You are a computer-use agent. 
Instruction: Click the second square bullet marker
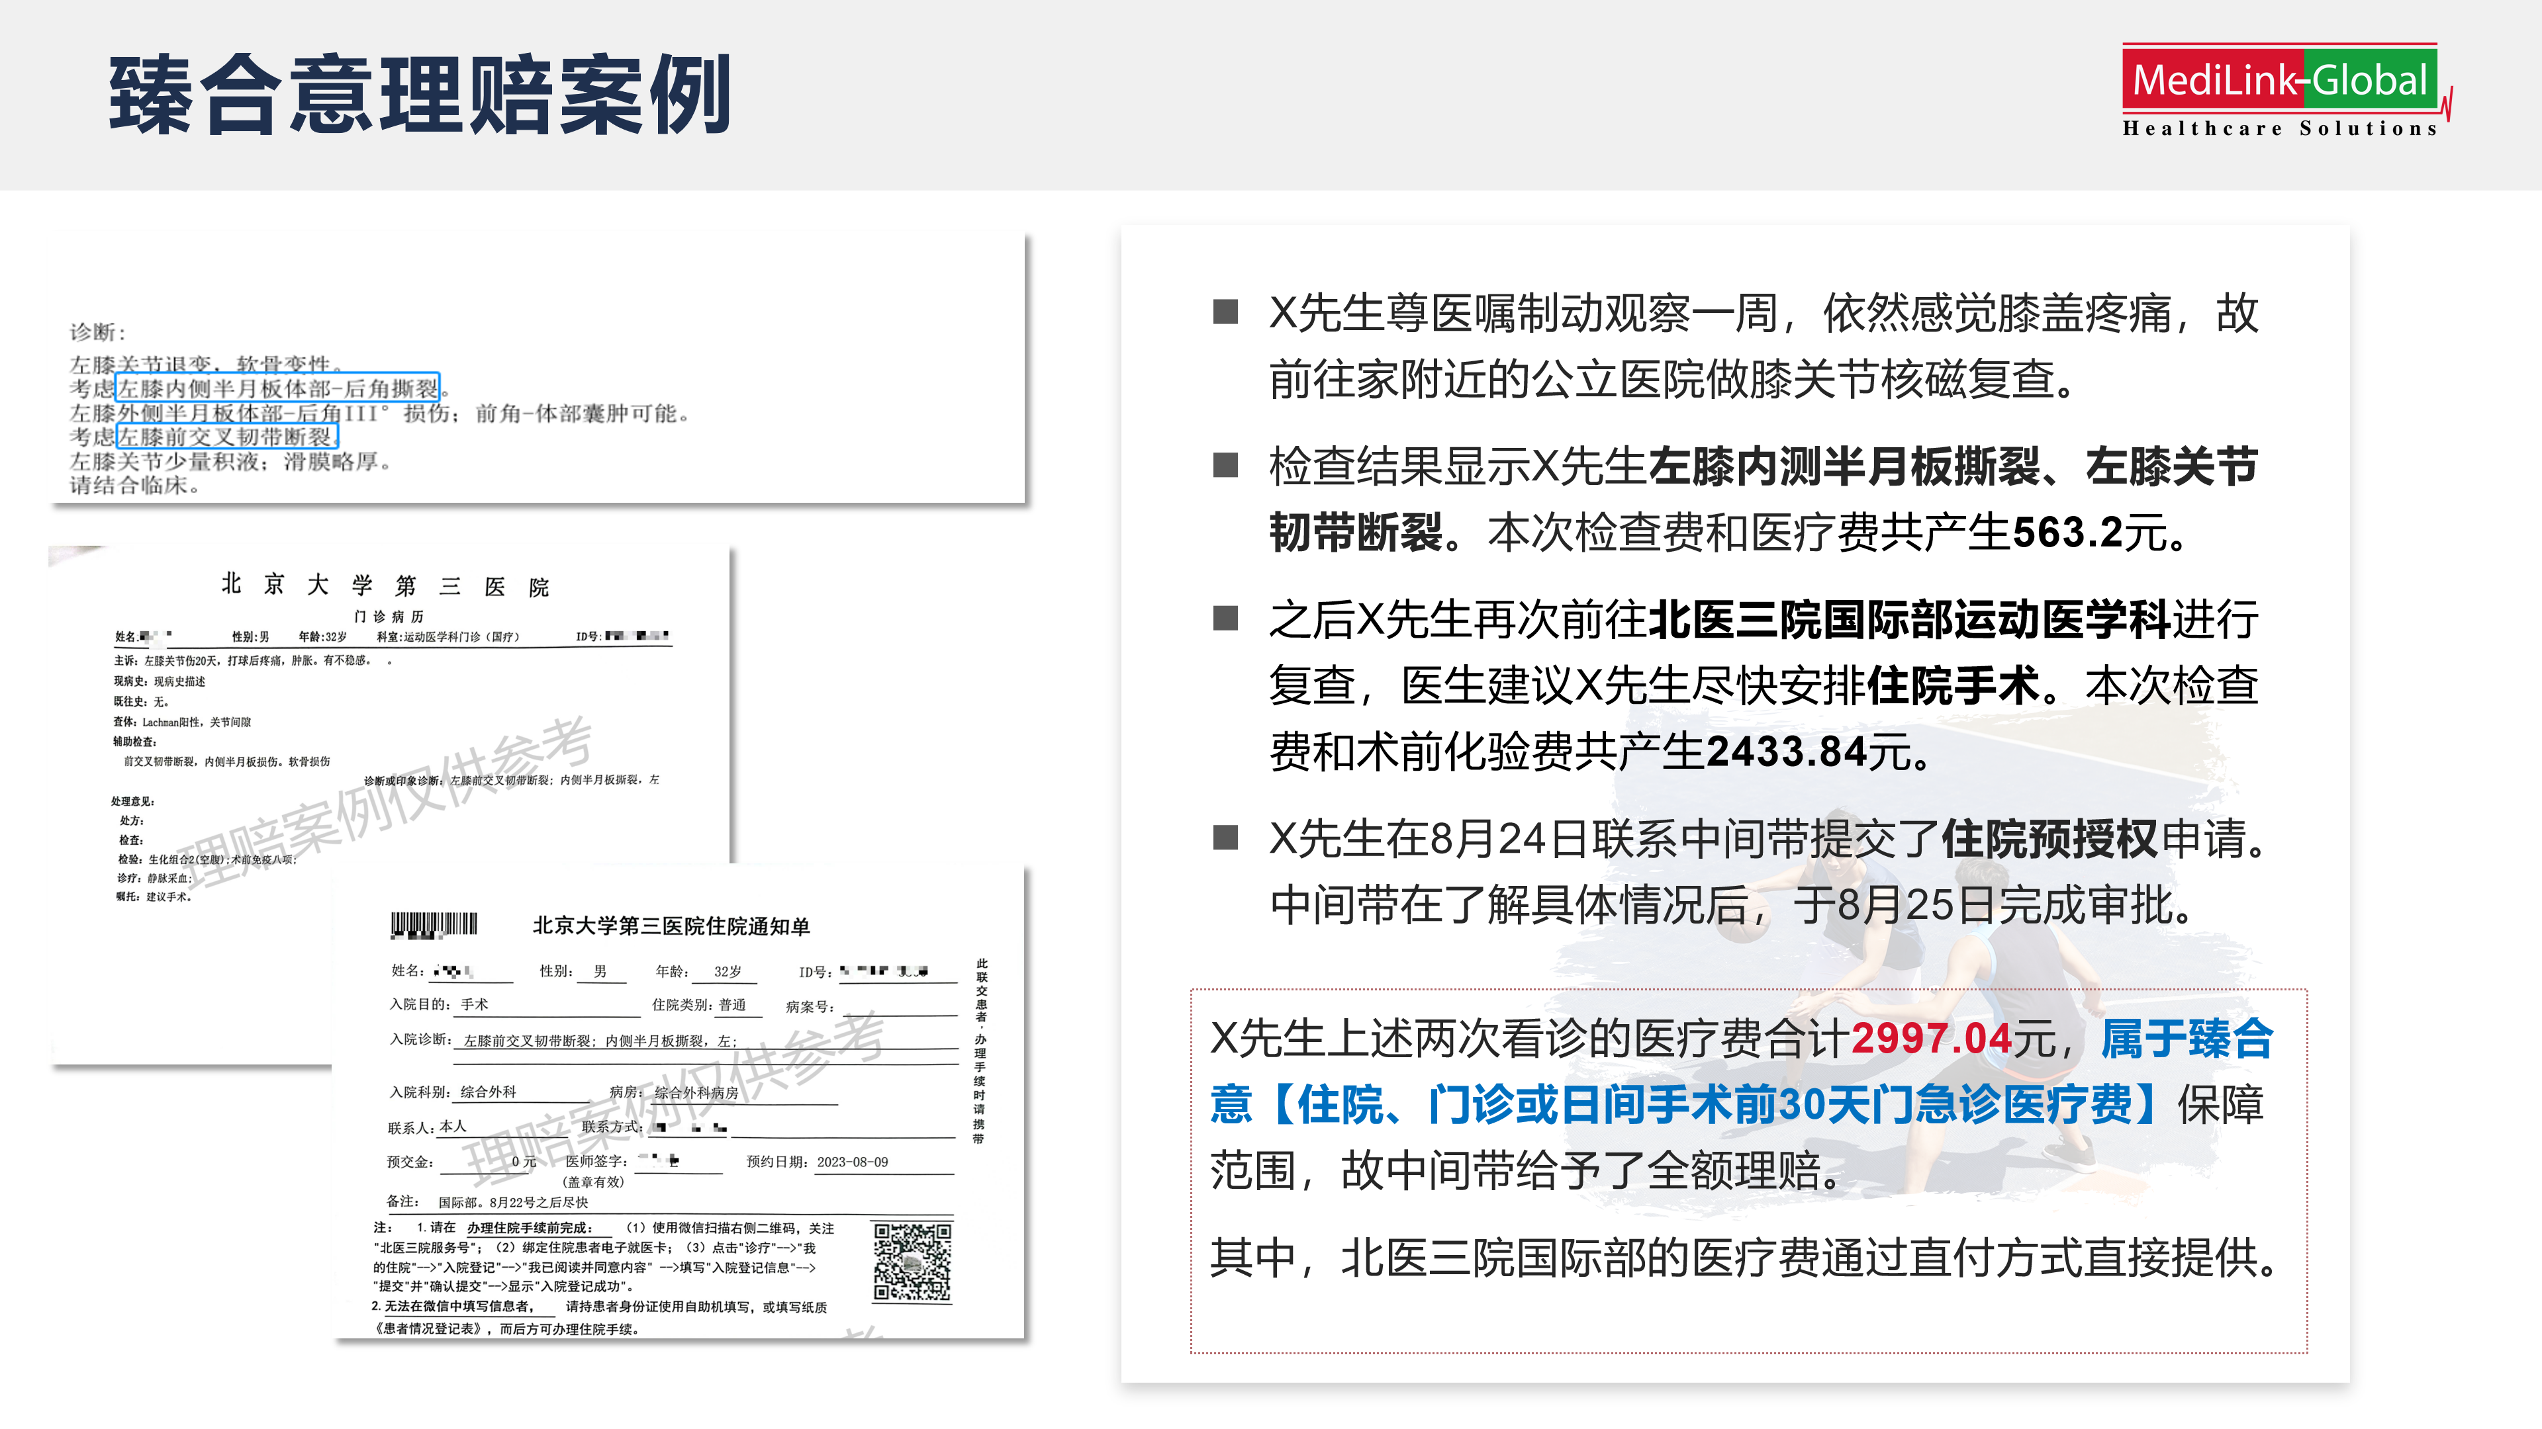pyautogui.click(x=1225, y=466)
